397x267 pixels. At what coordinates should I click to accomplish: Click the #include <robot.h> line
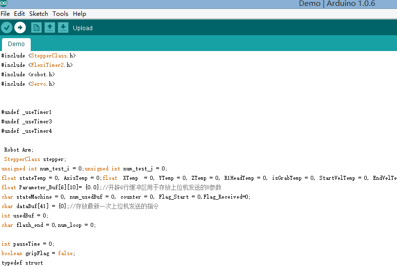tap(28, 74)
